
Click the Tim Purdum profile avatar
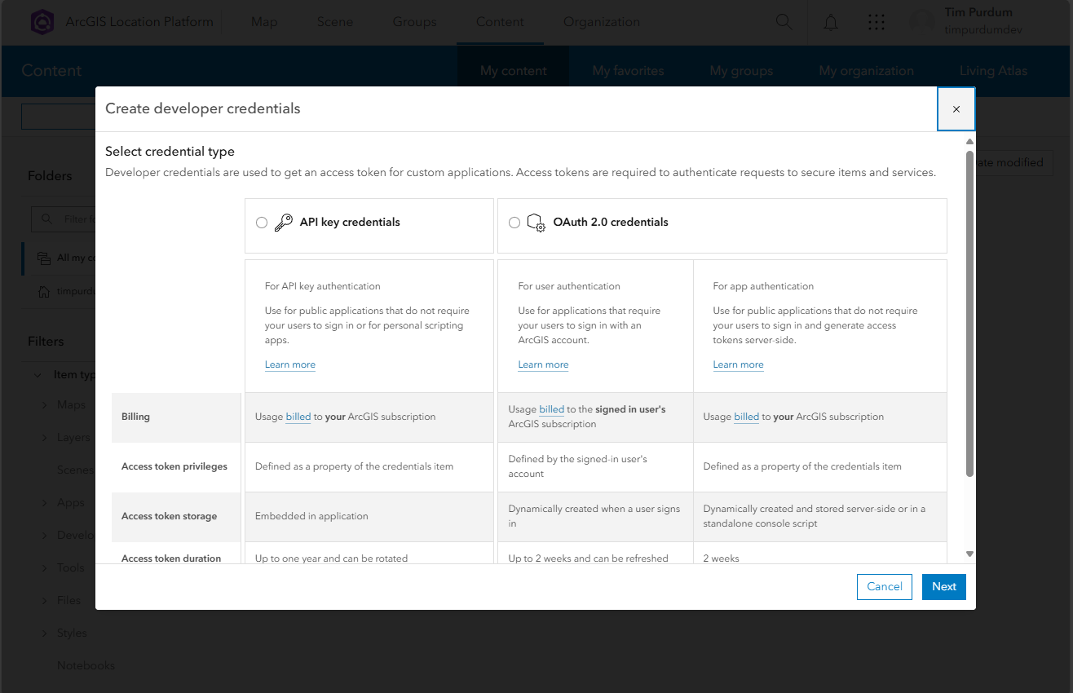pos(923,22)
